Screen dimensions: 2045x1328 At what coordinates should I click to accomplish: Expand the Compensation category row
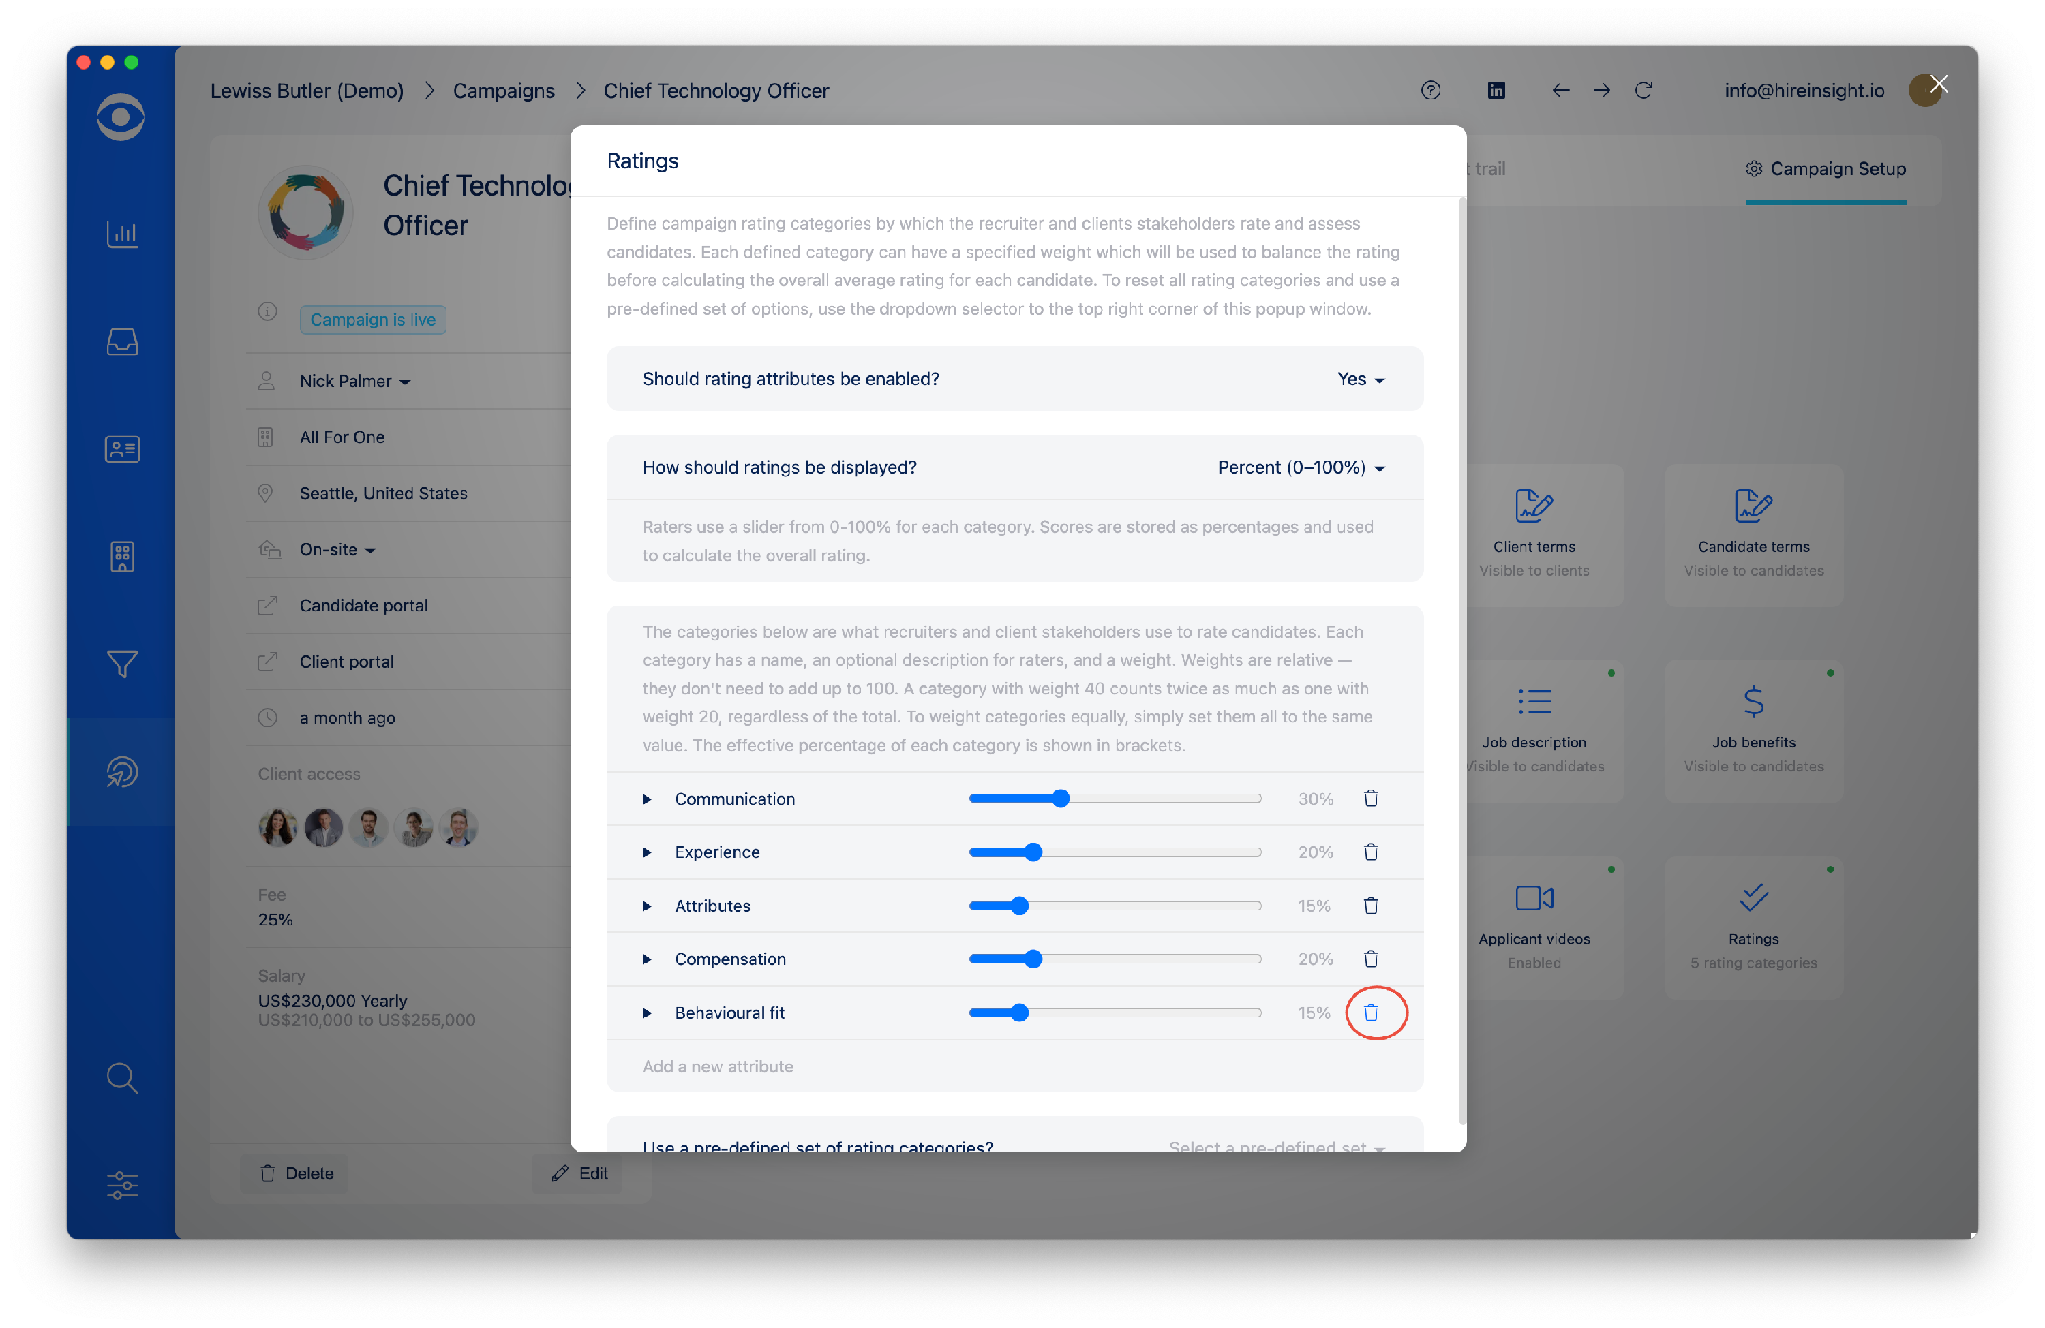click(646, 959)
